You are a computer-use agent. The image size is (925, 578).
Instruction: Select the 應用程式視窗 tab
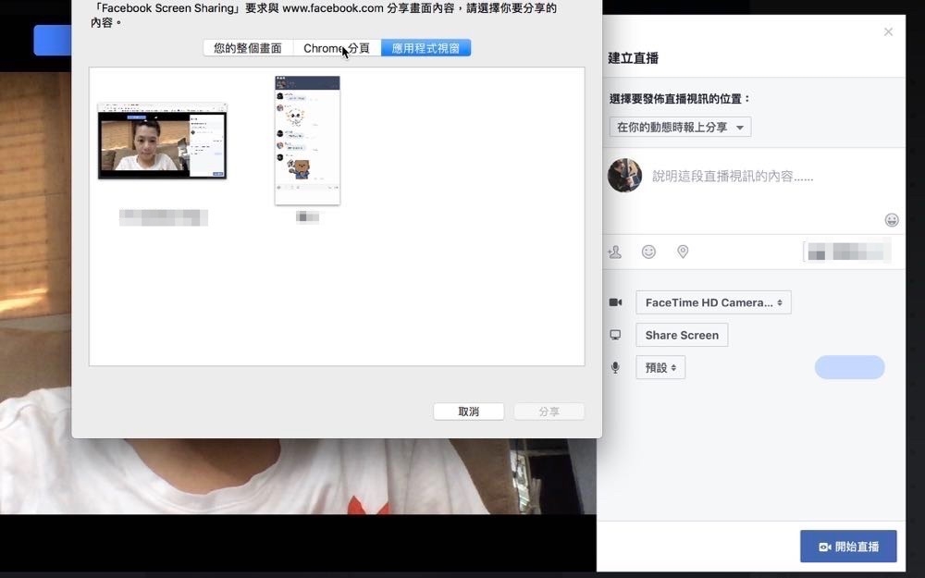click(x=425, y=48)
